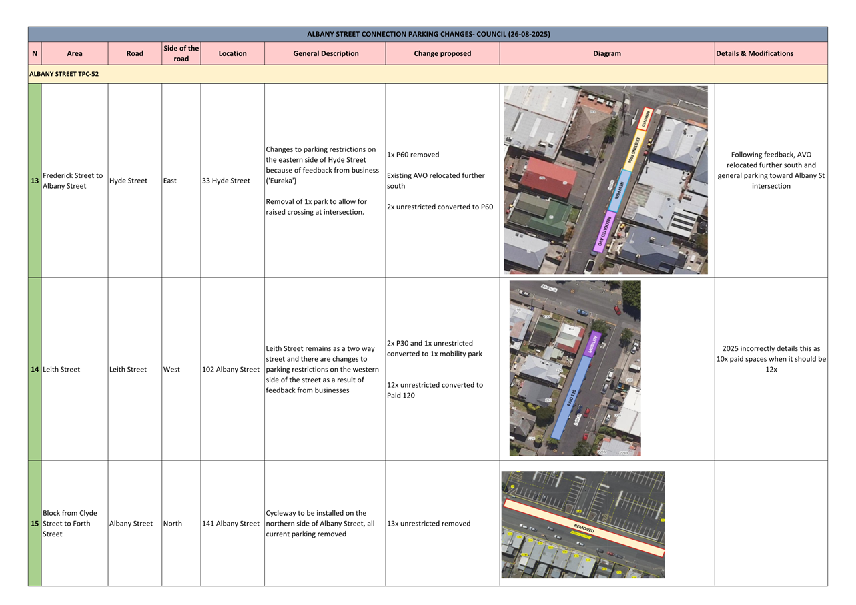Select the purple Relocated AVO marker
The height and width of the screenshot is (605, 856).
(x=604, y=232)
